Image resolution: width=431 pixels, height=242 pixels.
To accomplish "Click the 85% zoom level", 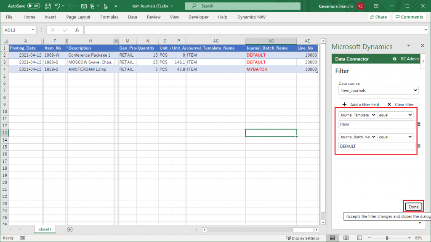I will click(x=419, y=238).
